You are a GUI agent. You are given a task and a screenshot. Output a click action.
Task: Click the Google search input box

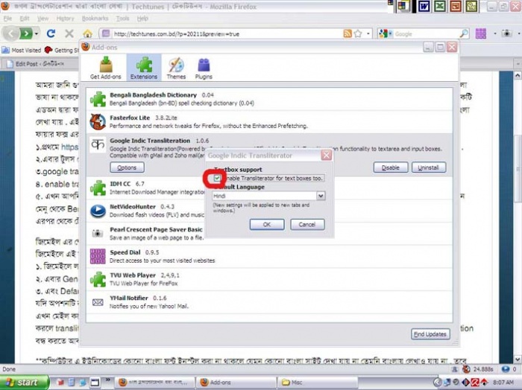point(426,33)
